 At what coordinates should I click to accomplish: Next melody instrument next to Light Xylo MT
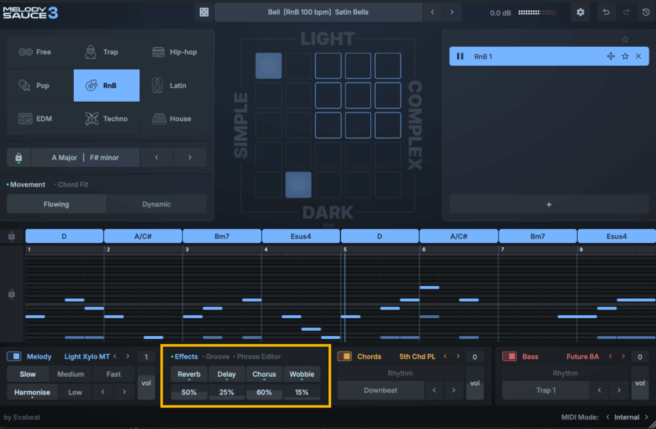[x=127, y=356]
